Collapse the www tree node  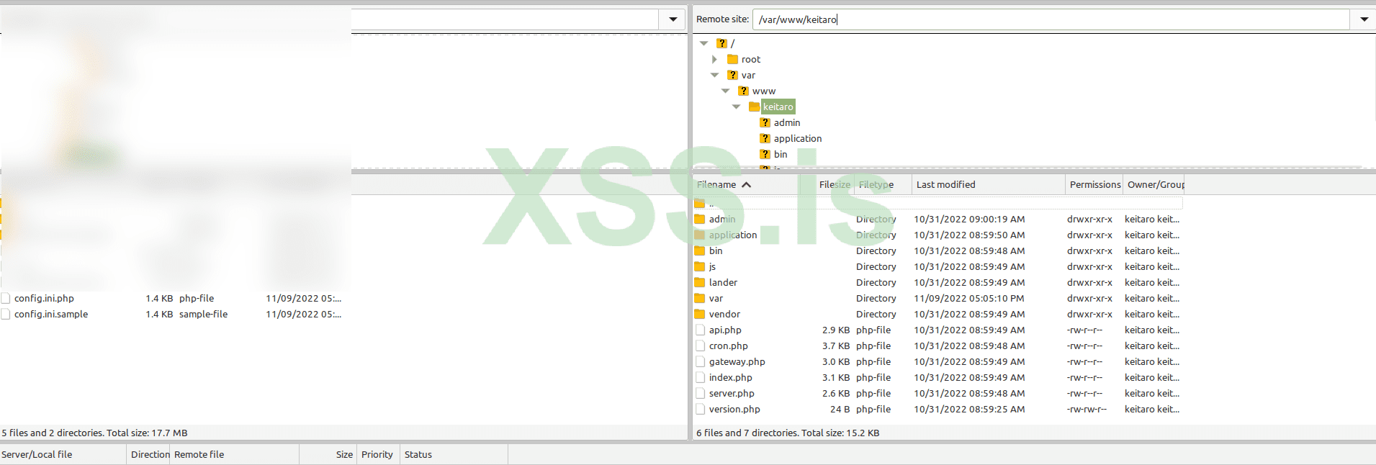pos(726,91)
